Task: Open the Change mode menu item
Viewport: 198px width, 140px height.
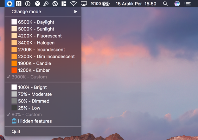Action: 26,12
